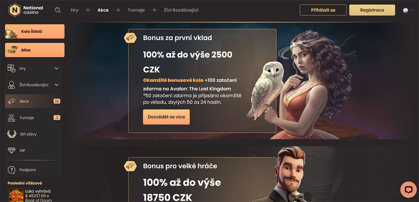Open the Hry top menu item

pyautogui.click(x=74, y=10)
